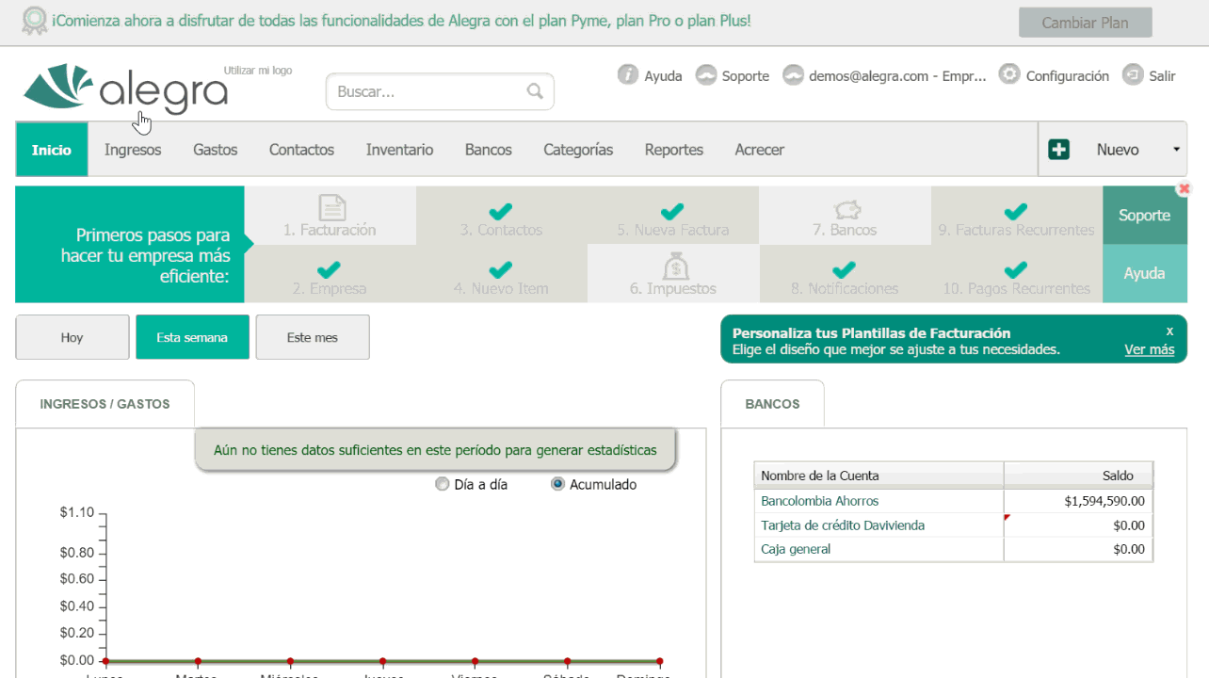
Task: Expand the Nuevo dropdown arrow
Action: coord(1176,150)
